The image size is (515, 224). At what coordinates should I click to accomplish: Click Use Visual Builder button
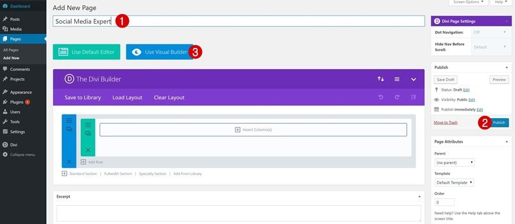click(x=160, y=52)
